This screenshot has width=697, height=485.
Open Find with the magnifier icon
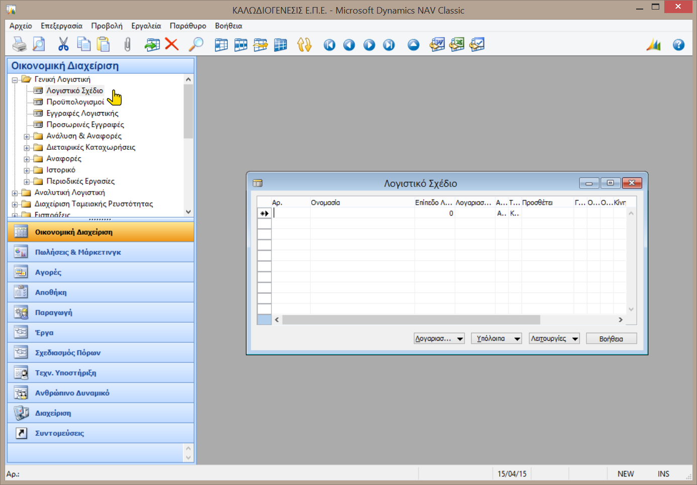click(196, 45)
